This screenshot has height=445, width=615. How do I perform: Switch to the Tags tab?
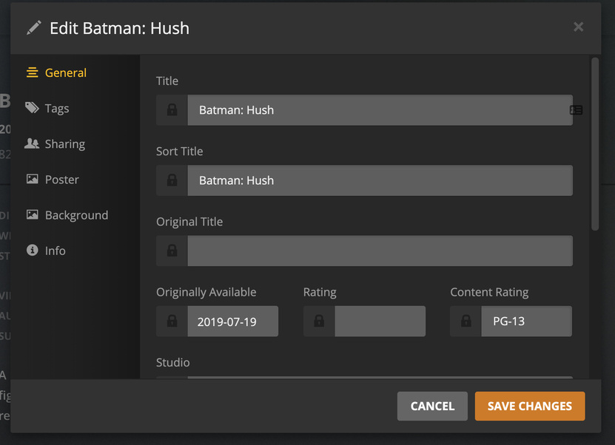[57, 109]
